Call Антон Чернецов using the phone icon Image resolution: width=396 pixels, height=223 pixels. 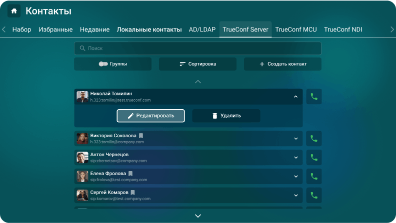pyautogui.click(x=314, y=158)
